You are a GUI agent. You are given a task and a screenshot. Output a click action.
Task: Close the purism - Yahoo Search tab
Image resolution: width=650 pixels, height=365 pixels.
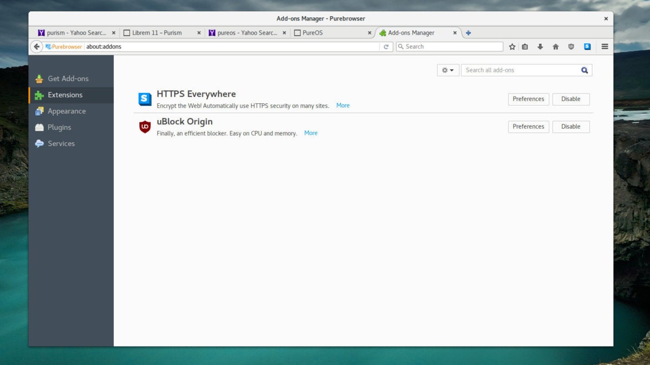[113, 33]
